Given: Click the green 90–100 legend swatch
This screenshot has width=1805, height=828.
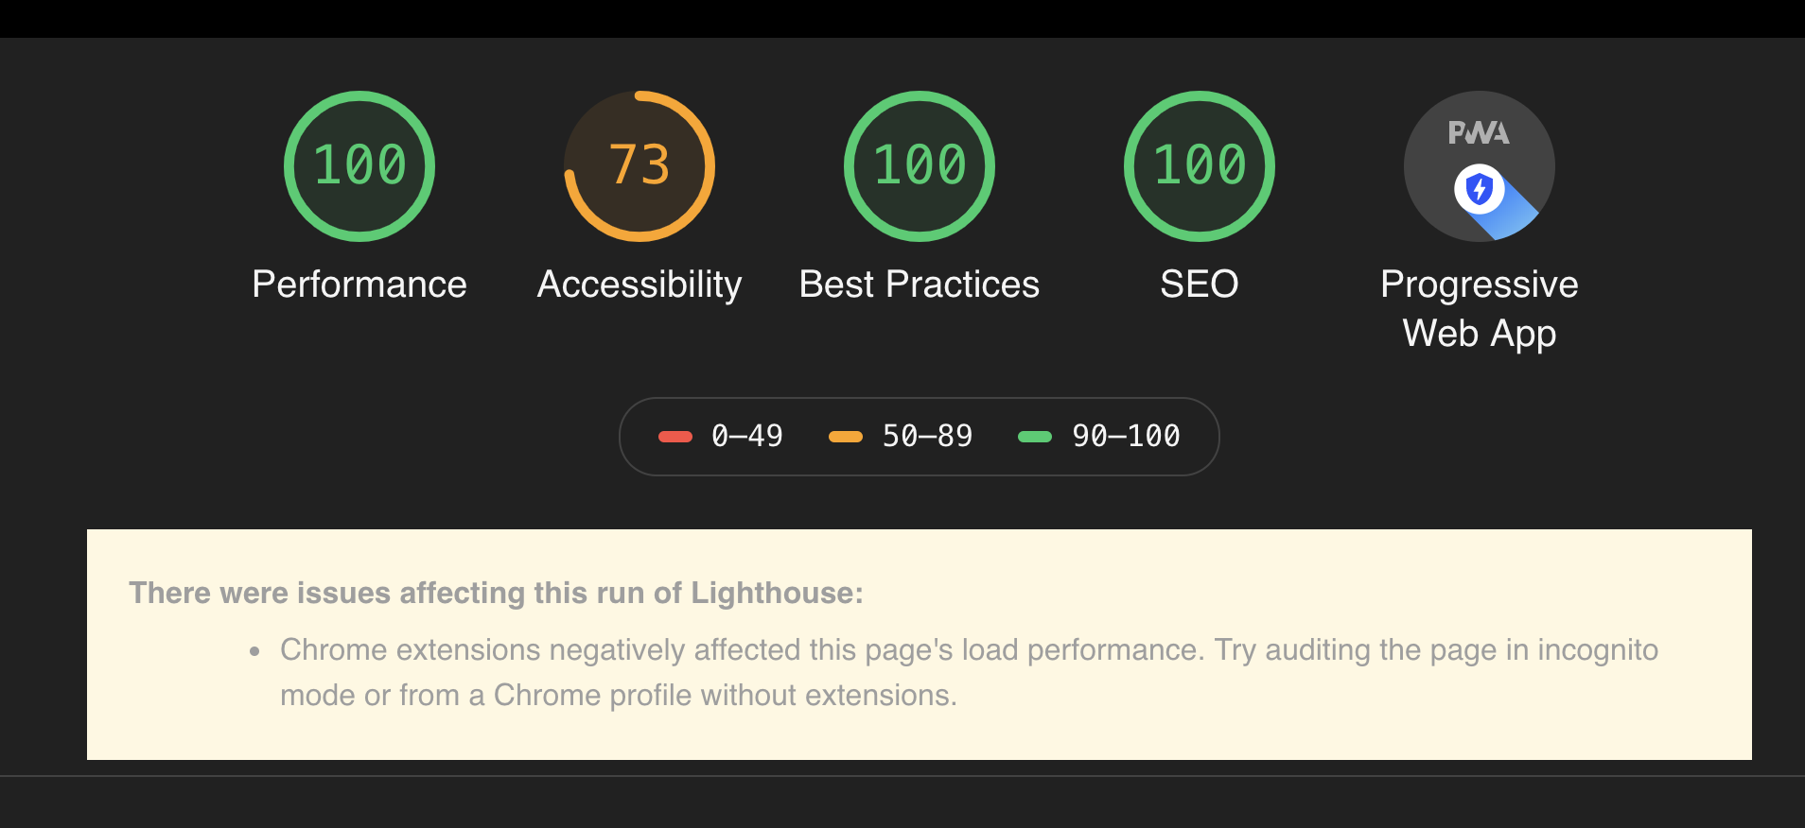Looking at the screenshot, I should click(1035, 437).
